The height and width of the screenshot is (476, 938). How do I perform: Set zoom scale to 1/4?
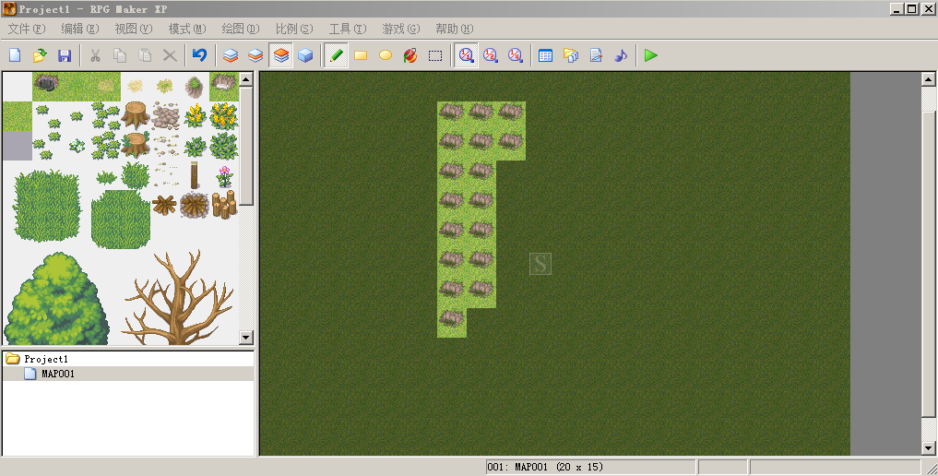516,55
